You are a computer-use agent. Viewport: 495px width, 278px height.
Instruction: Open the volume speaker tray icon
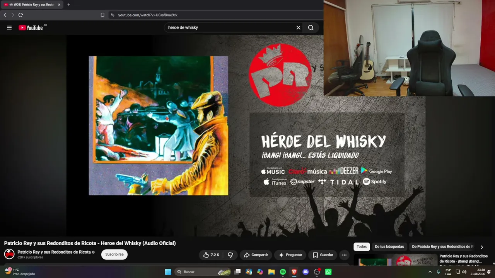(464, 272)
